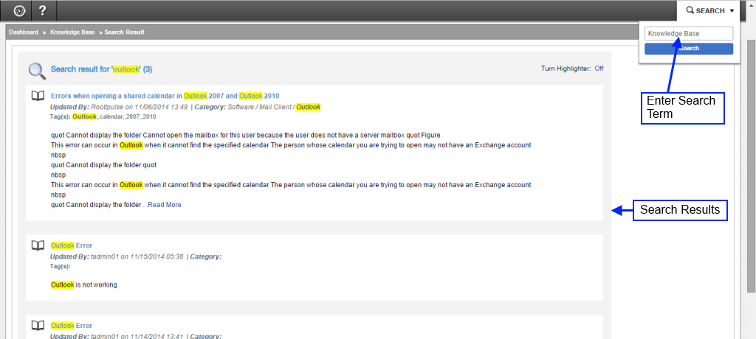
Task: Expand the SEARCH dropdown arrow
Action: point(732,10)
